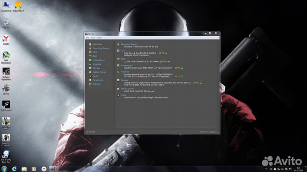
Task: Click the motherboard temperature status icon
Action: tap(182, 68)
